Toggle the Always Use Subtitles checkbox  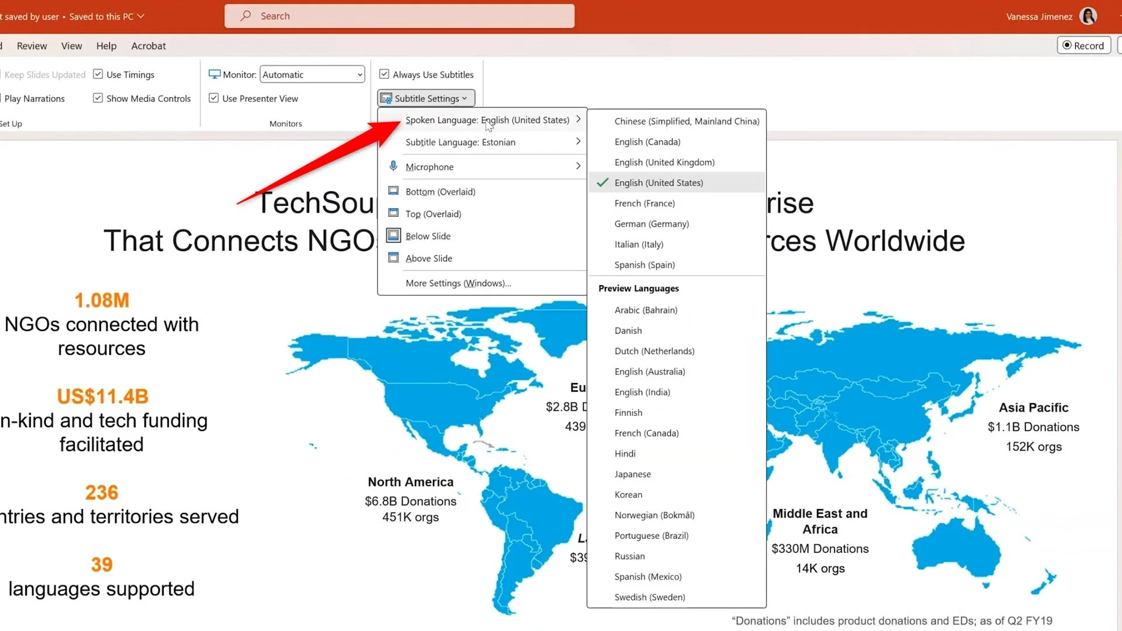pyautogui.click(x=384, y=74)
